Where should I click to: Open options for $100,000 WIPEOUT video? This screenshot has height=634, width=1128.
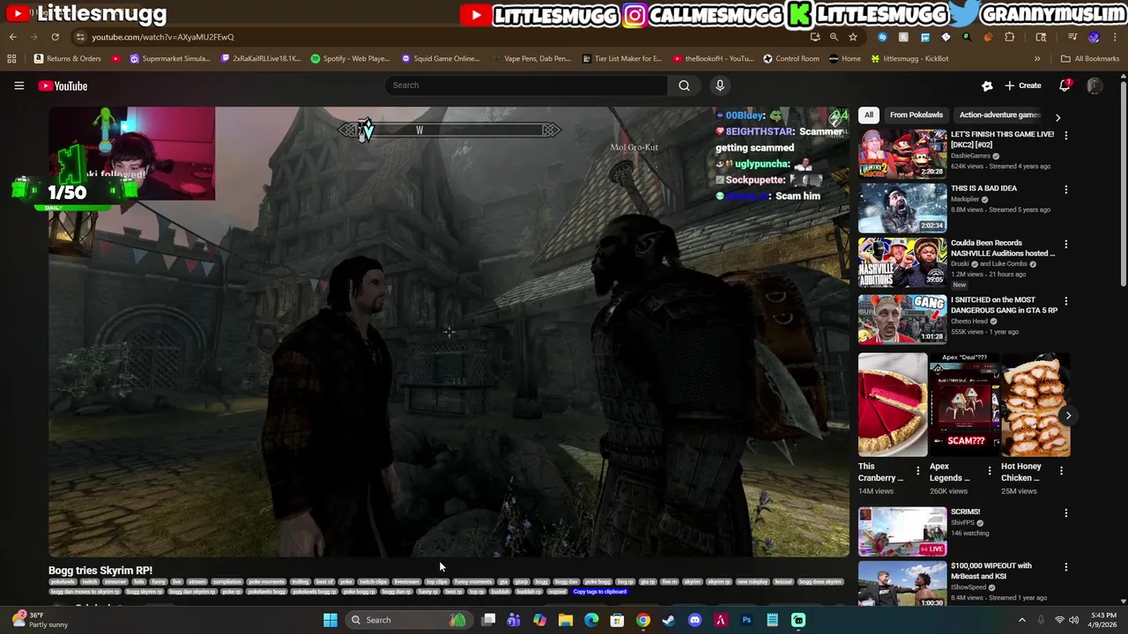tap(1065, 567)
